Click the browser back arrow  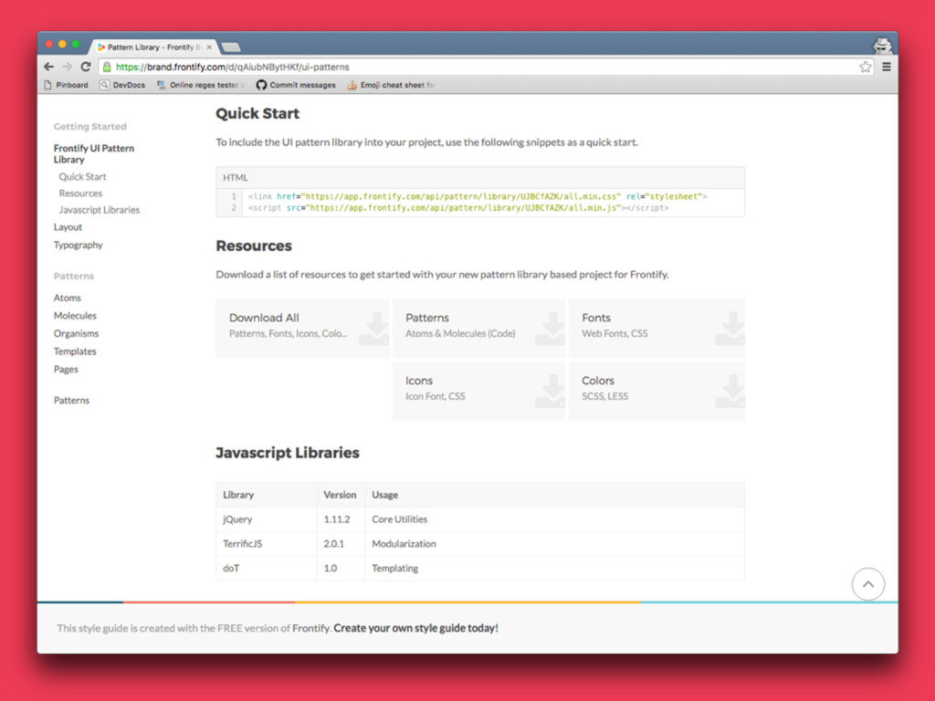pyautogui.click(x=49, y=67)
